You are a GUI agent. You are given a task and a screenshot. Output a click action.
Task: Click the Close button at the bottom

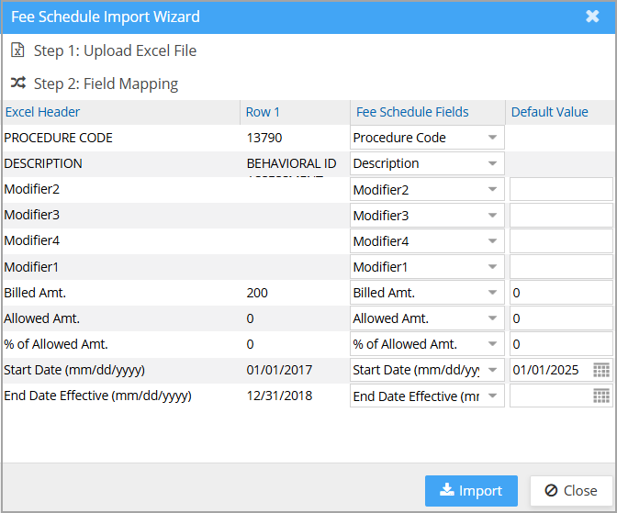point(570,490)
